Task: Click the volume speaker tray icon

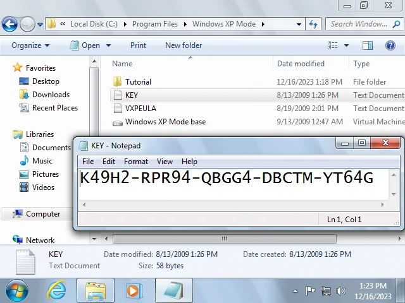Action: tap(341, 291)
